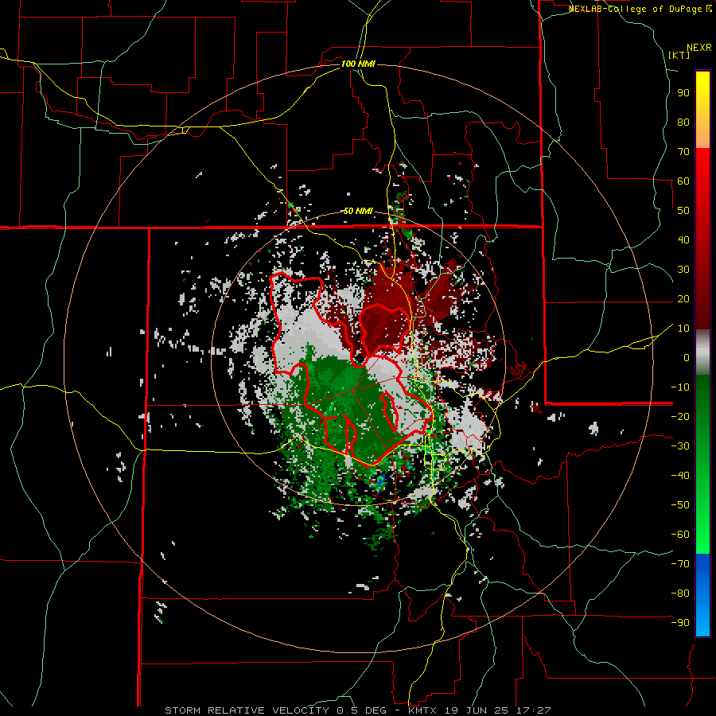This screenshot has width=716, height=716.
Task: Click the 10 value on the velocity scale
Action: coord(683,329)
